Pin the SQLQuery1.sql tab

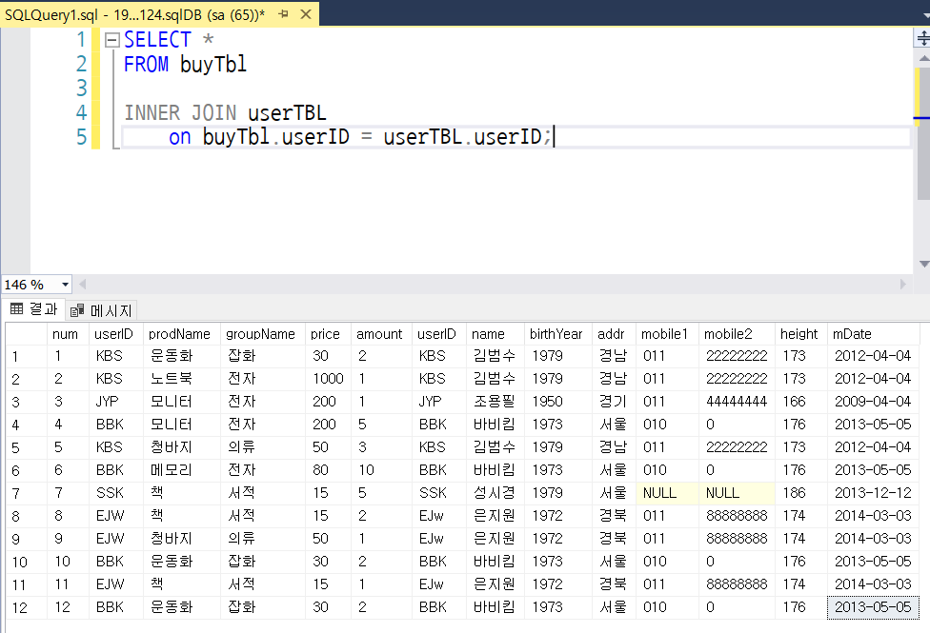tap(284, 13)
